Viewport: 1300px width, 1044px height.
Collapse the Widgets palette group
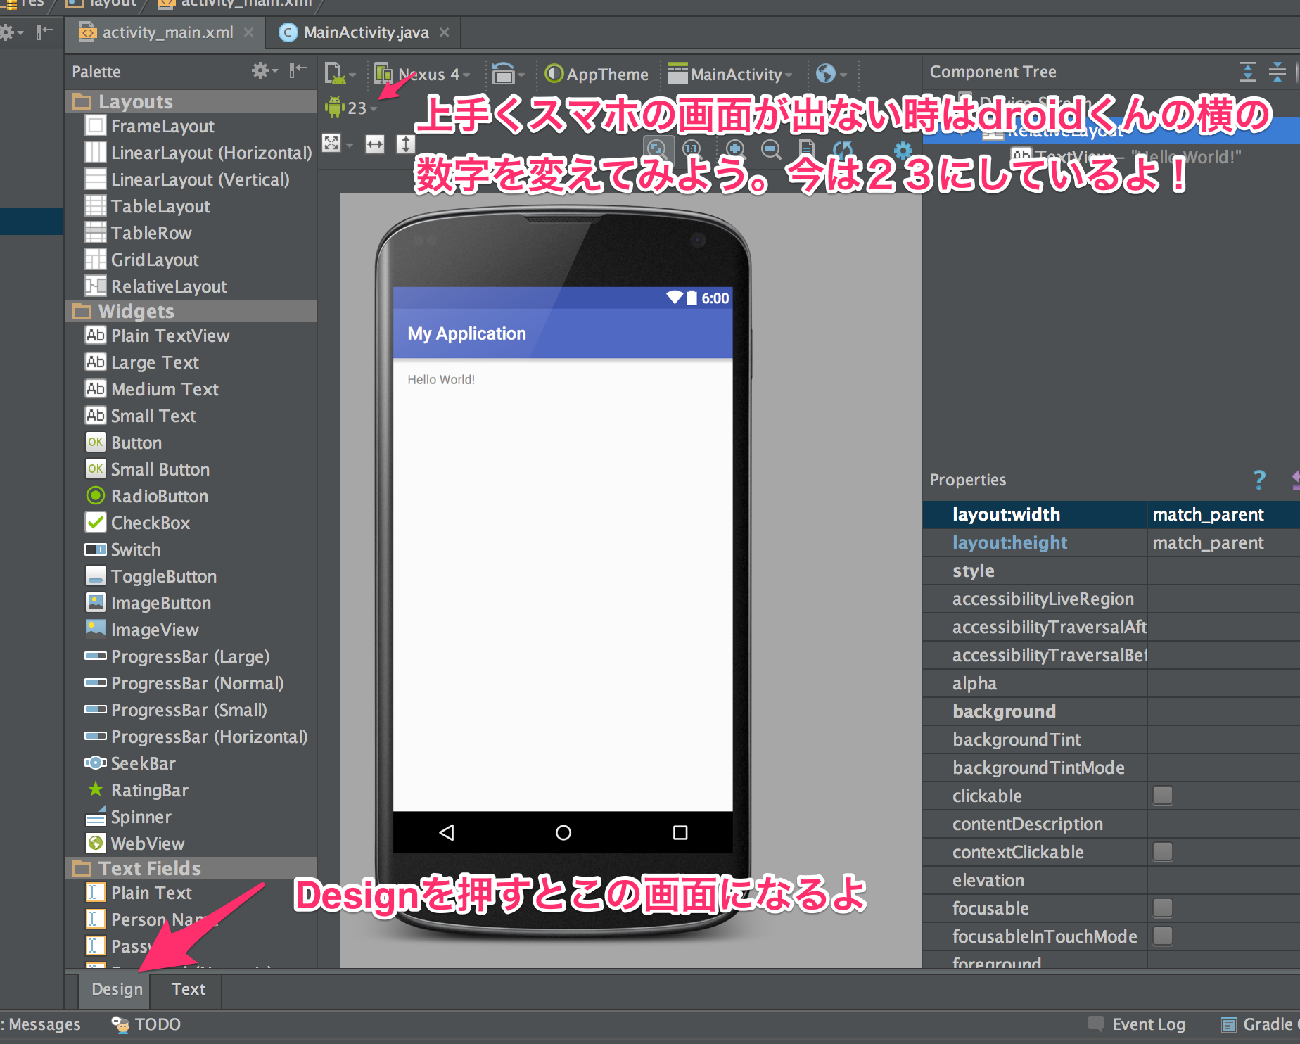[191, 311]
